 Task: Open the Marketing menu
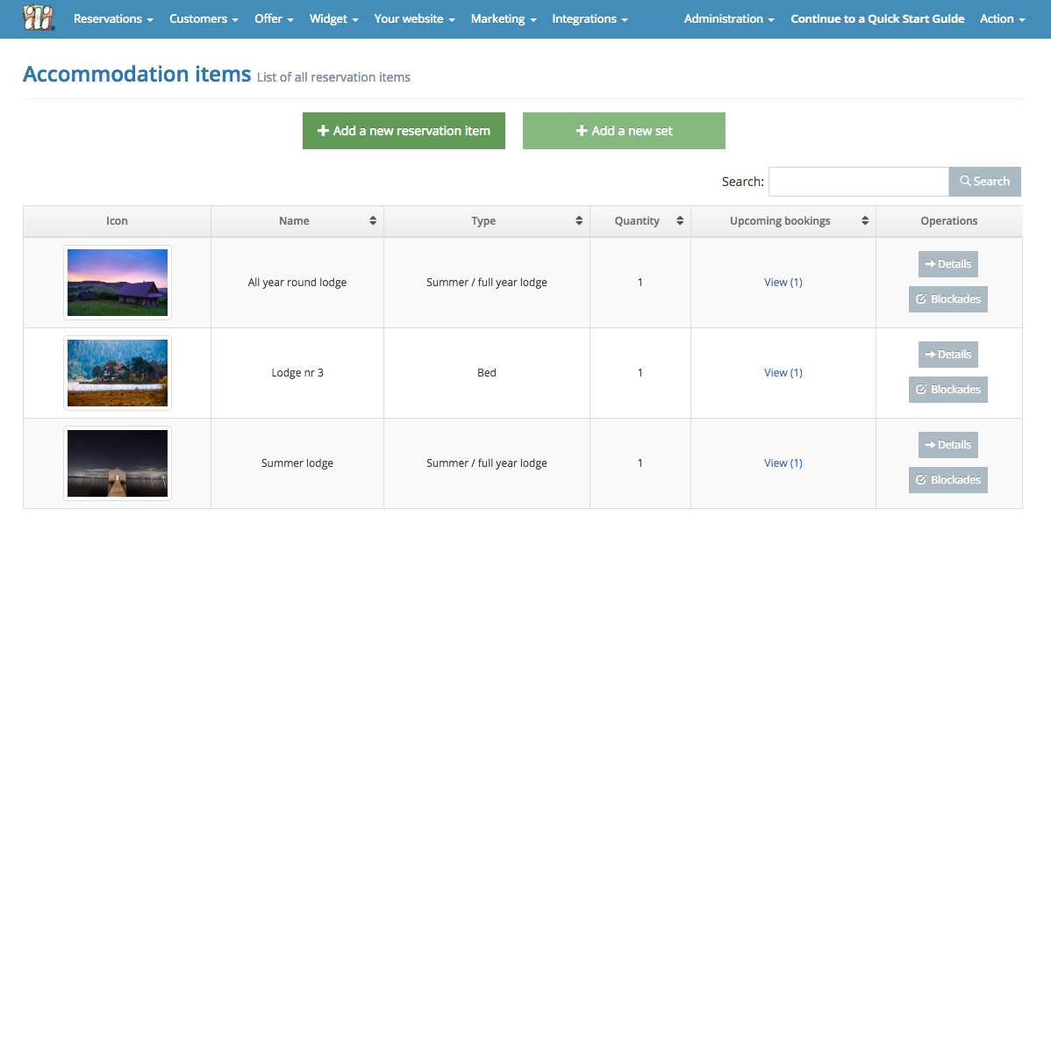click(x=503, y=18)
